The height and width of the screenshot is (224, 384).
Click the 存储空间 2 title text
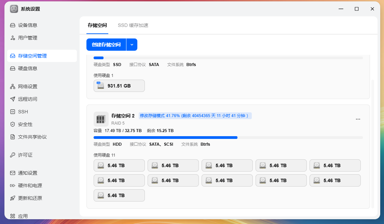pyautogui.click(x=123, y=116)
